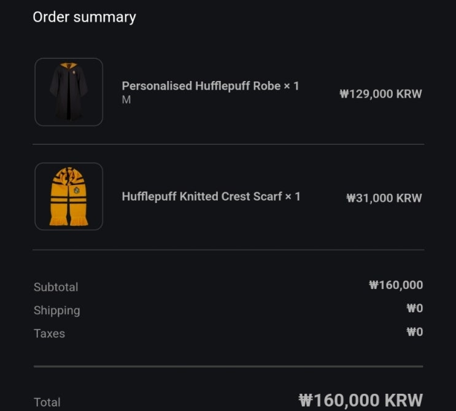Image resolution: width=456 pixels, height=411 pixels.
Task: Click the Total label
Action: tap(47, 402)
